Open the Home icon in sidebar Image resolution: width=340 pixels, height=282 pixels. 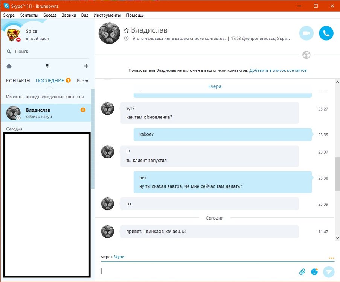pos(9,66)
